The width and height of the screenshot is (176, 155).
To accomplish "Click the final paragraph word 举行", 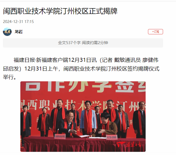I will click(x=8, y=77).
